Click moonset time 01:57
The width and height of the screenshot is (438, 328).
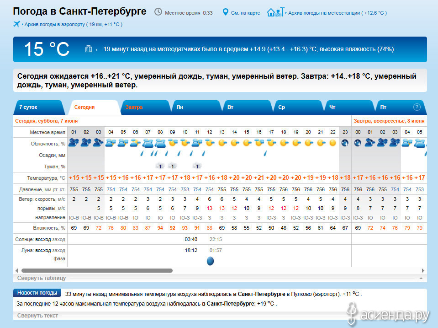click(216, 250)
